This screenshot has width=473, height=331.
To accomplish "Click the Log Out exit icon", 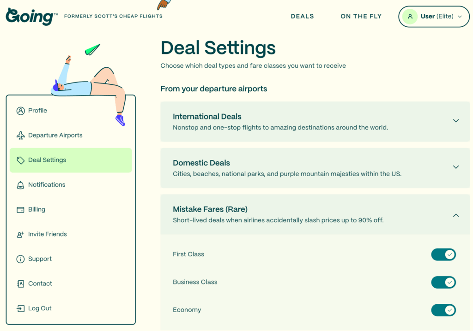I will tap(20, 308).
